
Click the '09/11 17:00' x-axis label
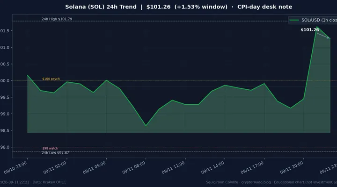(252, 167)
